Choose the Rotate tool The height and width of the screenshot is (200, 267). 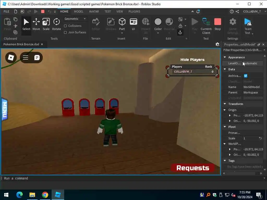click(x=57, y=24)
